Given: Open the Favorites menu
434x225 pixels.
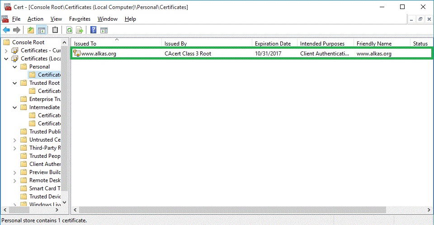Looking at the screenshot, I should pos(80,19).
